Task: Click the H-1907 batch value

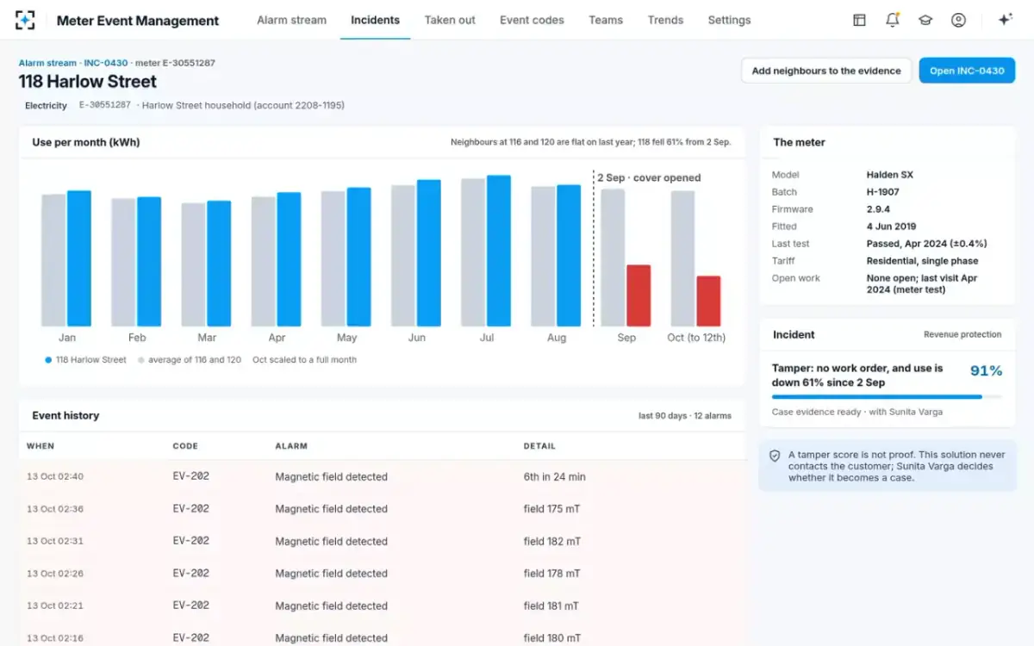Action: tap(883, 192)
